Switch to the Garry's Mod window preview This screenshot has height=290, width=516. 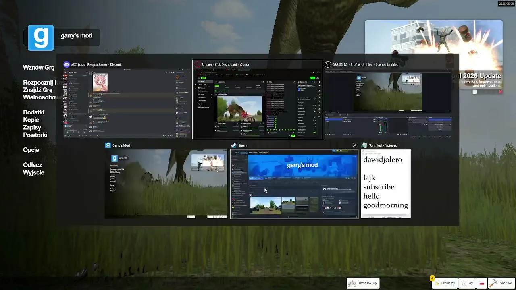click(x=166, y=184)
